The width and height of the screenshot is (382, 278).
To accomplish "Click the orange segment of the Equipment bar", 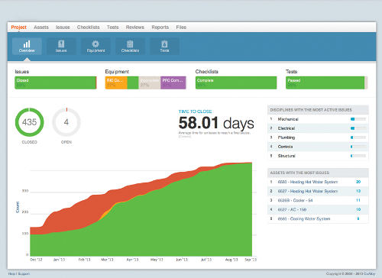I will [x=116, y=82].
